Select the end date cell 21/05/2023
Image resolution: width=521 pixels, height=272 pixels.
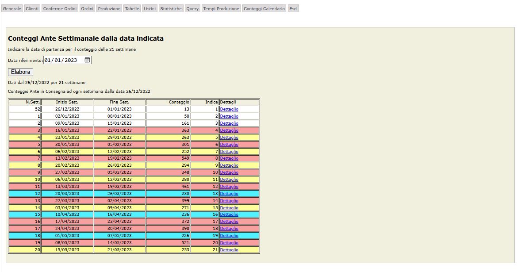tap(119, 250)
